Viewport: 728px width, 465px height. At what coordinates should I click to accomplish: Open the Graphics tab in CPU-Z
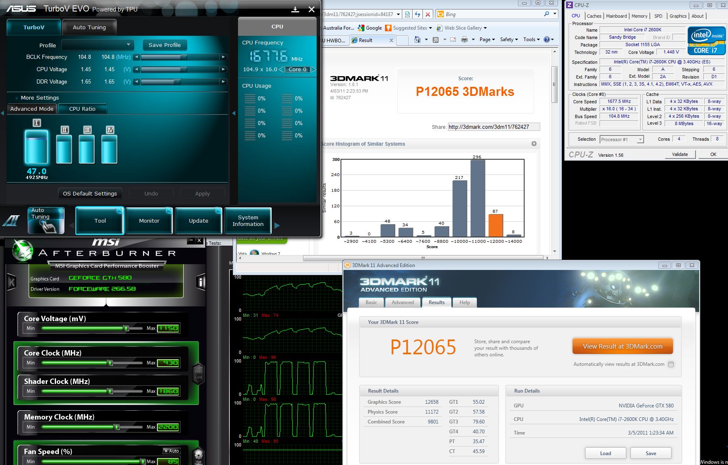pos(678,16)
